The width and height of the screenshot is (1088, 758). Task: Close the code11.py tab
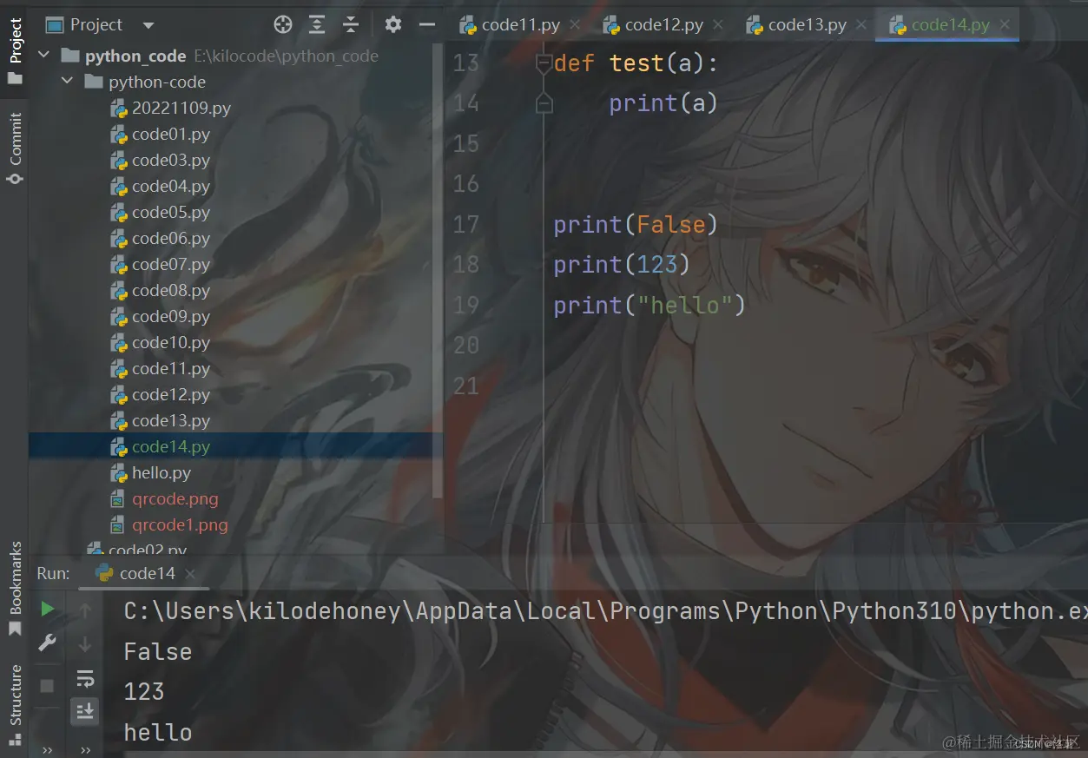[575, 25]
